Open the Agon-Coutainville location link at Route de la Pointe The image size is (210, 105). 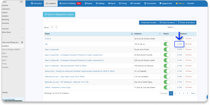[x=52, y=49]
